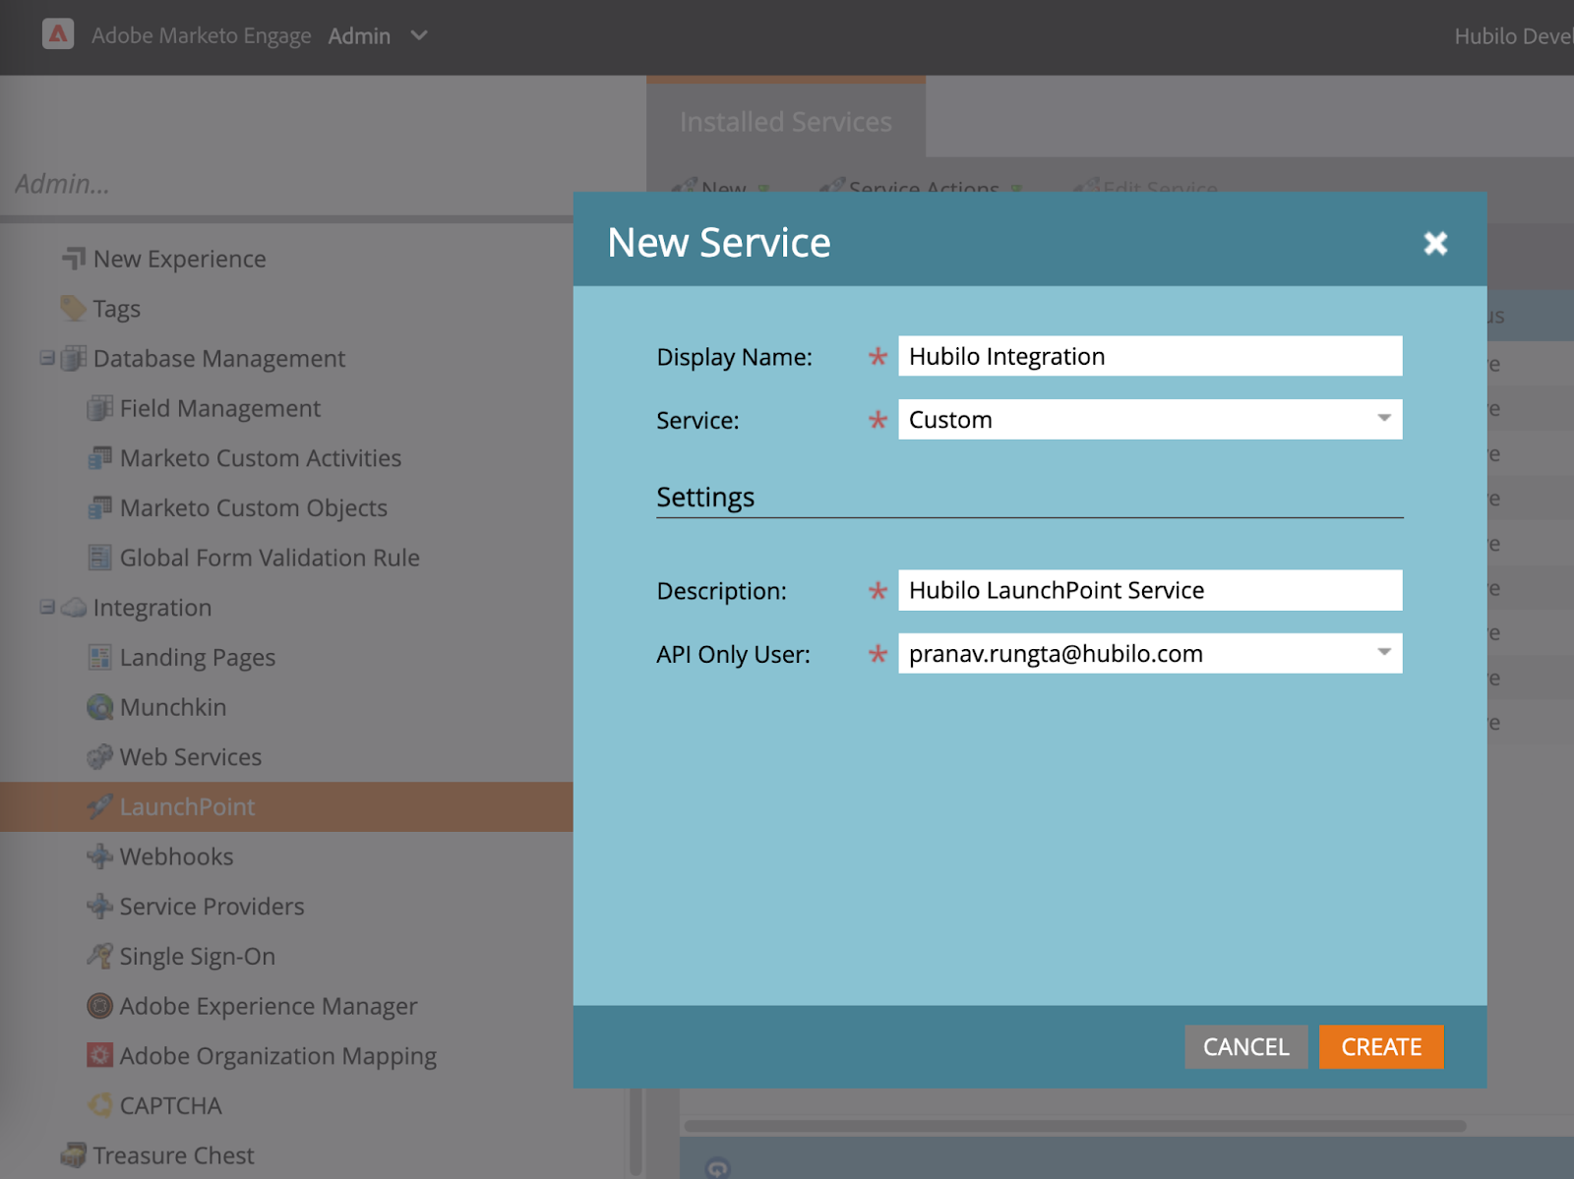The image size is (1574, 1179).
Task: Collapse the Database Management tree node
Action: pyautogui.click(x=46, y=358)
